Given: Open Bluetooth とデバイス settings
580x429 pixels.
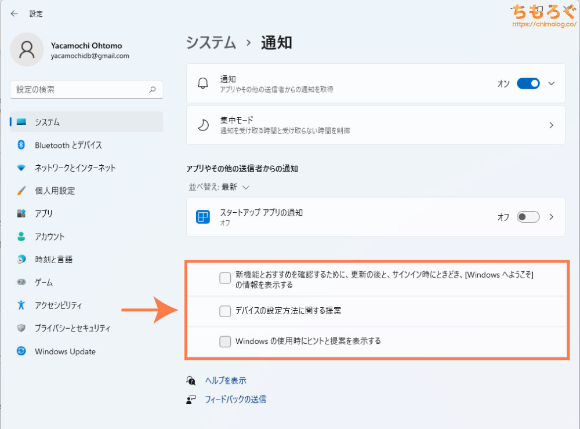Looking at the screenshot, I should pos(86,145).
